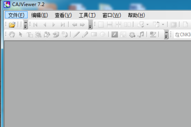This screenshot has width=191, height=127.
Task: Select the pencil highlighter tool
Action: [85, 35]
